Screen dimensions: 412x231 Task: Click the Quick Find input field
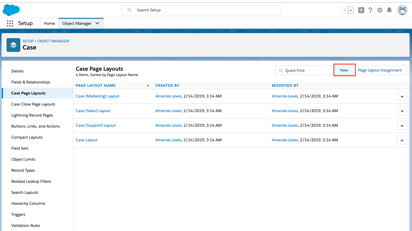pos(304,70)
